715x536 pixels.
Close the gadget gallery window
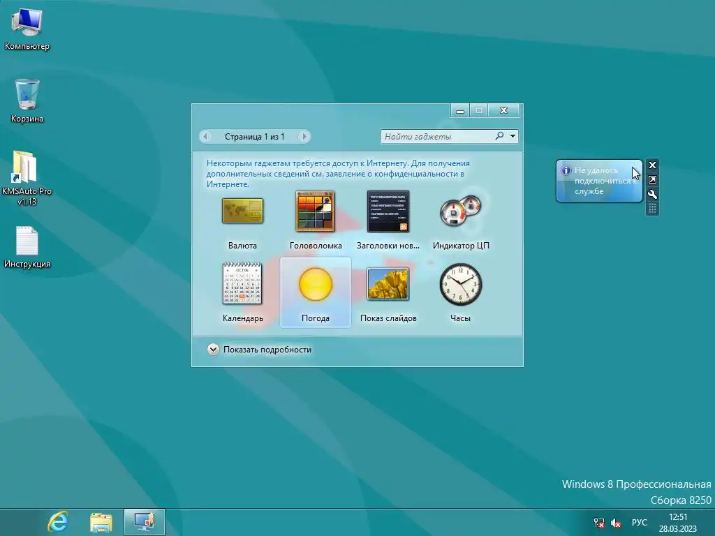(503, 110)
